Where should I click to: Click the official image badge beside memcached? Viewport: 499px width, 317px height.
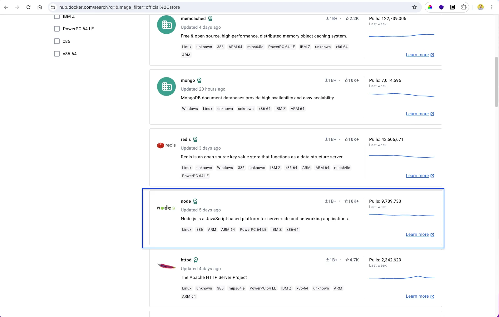point(210,18)
